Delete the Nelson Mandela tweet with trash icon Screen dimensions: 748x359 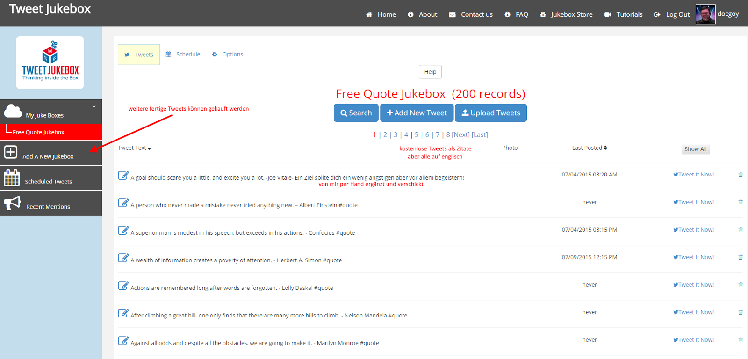point(741,312)
